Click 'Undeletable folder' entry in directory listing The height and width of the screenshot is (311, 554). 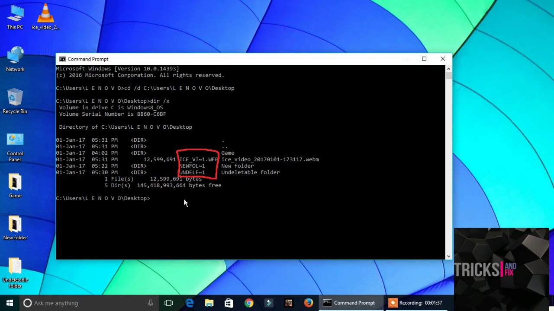pos(251,172)
